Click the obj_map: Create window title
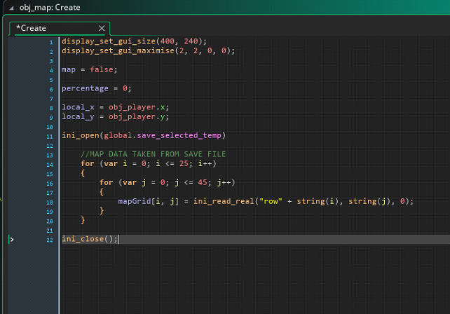 pos(50,8)
